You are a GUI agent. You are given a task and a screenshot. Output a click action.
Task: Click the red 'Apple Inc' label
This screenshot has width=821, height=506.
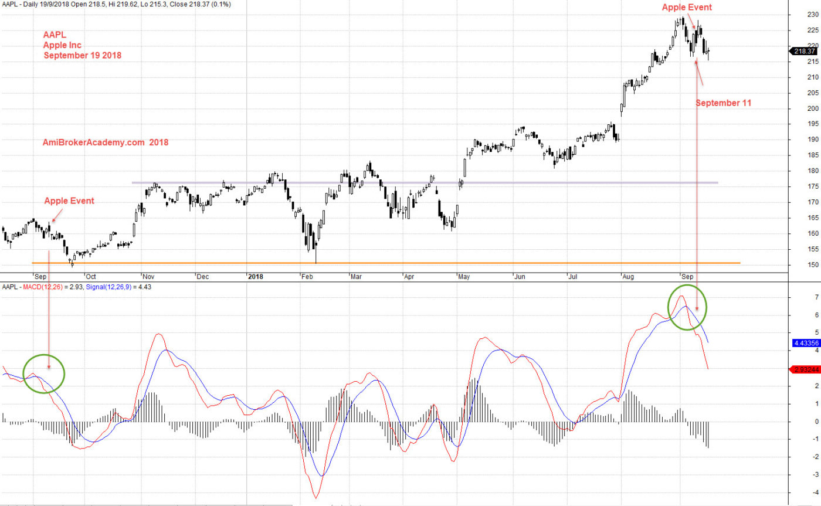[x=62, y=45]
